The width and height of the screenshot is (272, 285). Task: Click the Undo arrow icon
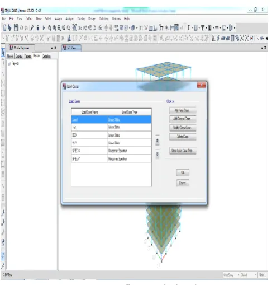(21, 28)
